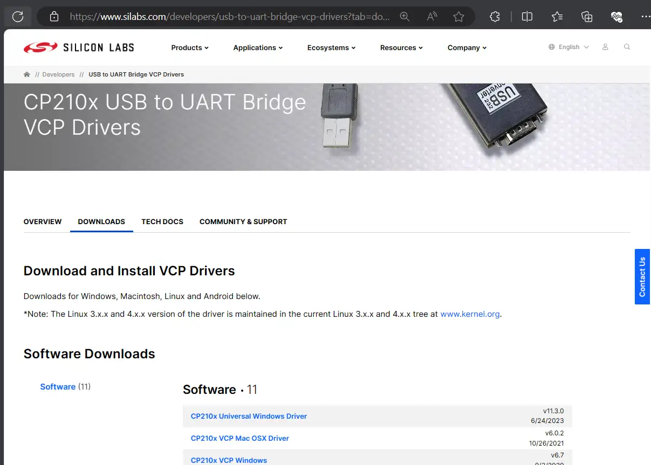Open the split screen browser icon
The image size is (651, 465).
tap(527, 16)
